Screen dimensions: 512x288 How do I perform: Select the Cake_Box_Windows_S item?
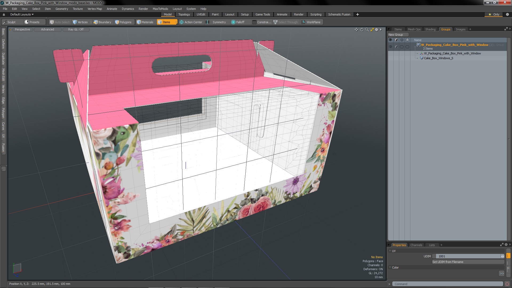[x=438, y=58]
